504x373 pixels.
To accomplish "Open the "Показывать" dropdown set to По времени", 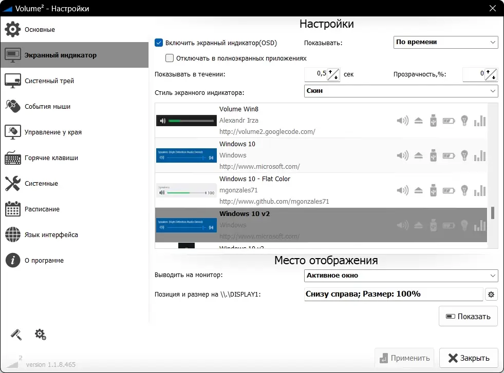I will tap(445, 42).
